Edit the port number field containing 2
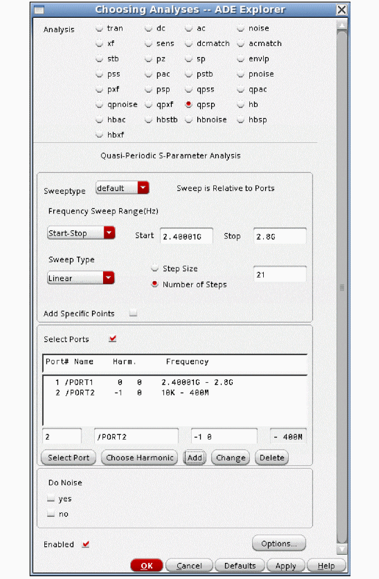The height and width of the screenshot is (579, 379). coord(62,436)
